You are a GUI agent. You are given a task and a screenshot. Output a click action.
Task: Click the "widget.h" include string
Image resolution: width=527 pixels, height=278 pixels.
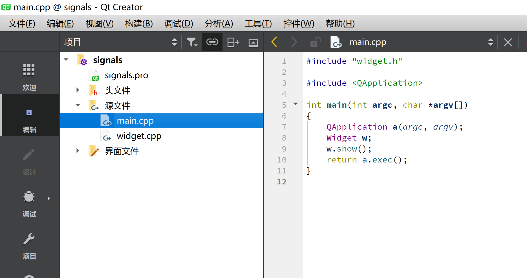(377, 61)
